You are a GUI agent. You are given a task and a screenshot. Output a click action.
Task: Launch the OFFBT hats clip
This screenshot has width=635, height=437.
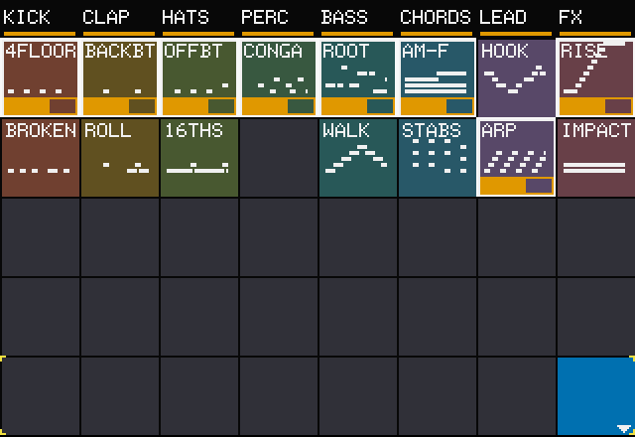(198, 77)
